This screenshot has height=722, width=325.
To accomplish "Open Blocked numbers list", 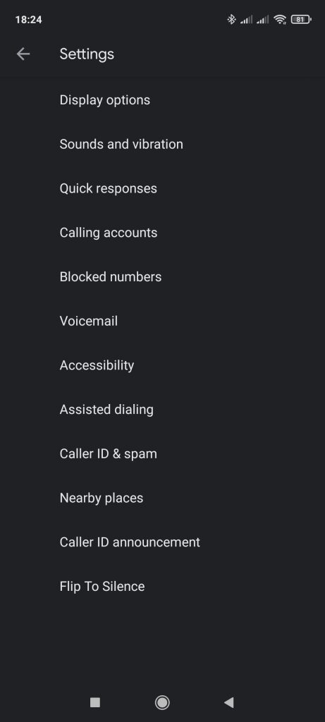I will point(162,276).
